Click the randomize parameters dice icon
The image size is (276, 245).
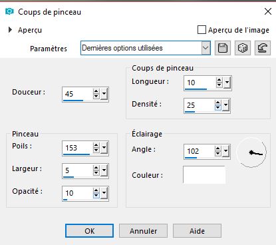click(243, 48)
